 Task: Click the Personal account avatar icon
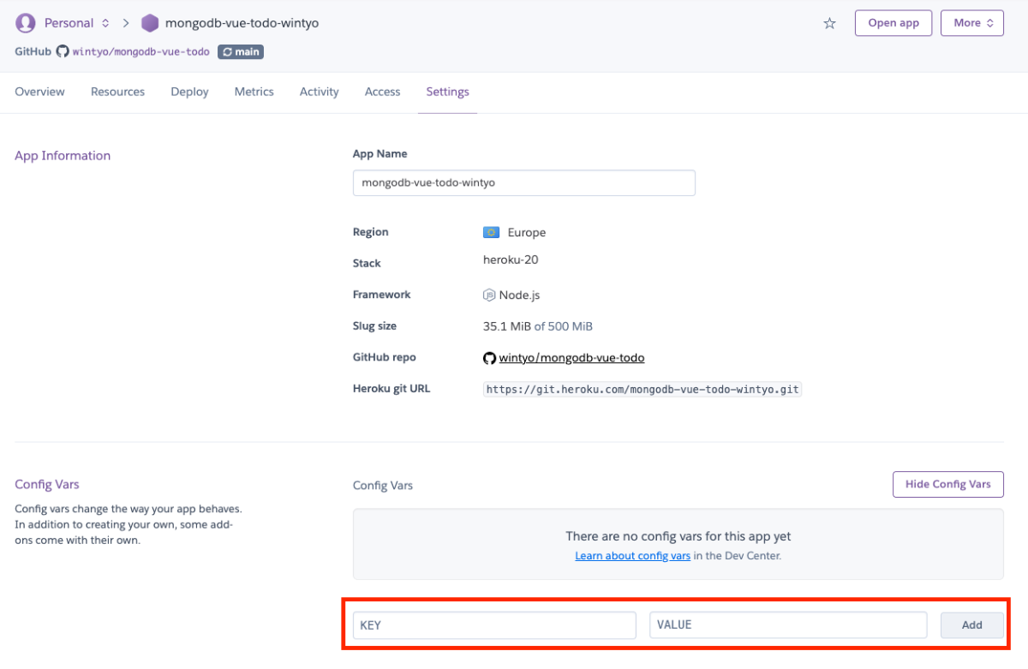tap(26, 23)
